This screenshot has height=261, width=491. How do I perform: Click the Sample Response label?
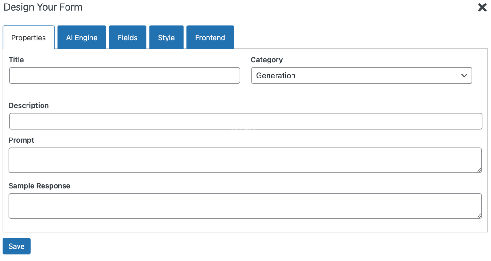(39, 186)
